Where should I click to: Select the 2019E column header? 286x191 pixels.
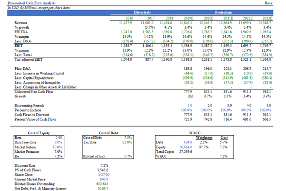pos(188,18)
